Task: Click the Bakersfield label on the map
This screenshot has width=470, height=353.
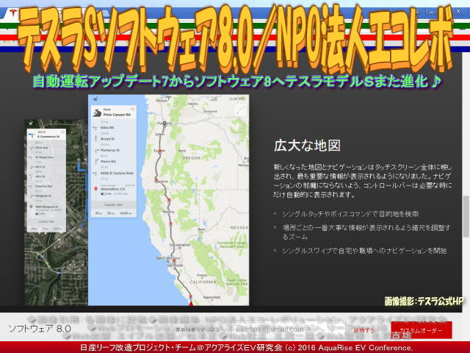Action: [x=212, y=297]
